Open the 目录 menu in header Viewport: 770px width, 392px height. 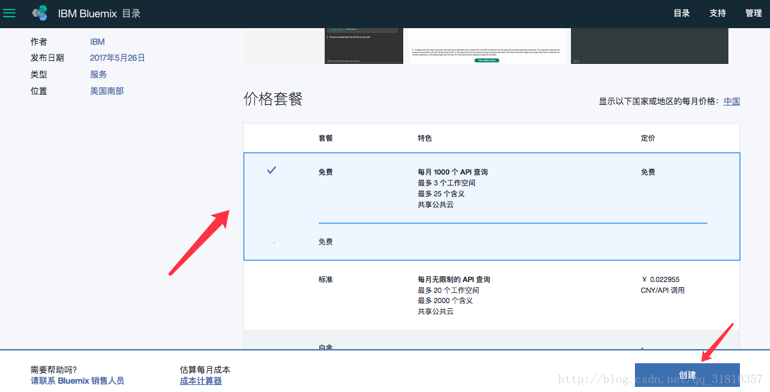coord(682,13)
